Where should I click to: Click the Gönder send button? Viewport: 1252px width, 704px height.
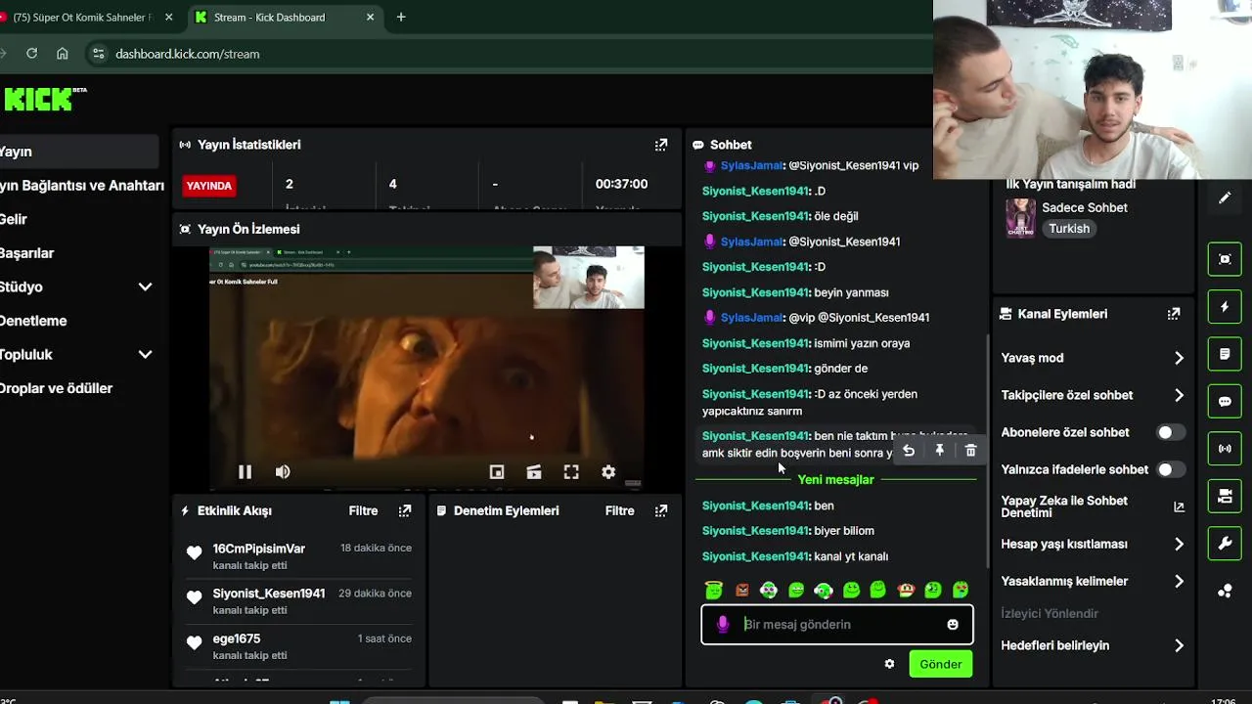941,664
